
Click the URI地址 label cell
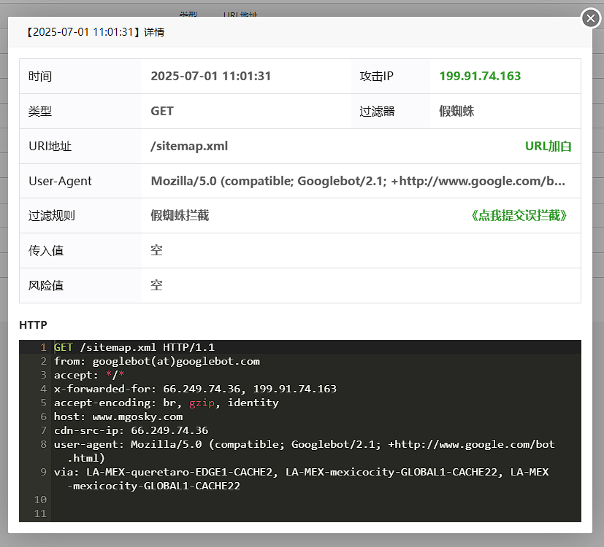point(80,146)
